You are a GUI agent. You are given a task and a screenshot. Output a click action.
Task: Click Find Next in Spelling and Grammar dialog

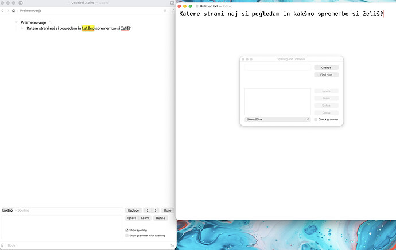coord(326,75)
